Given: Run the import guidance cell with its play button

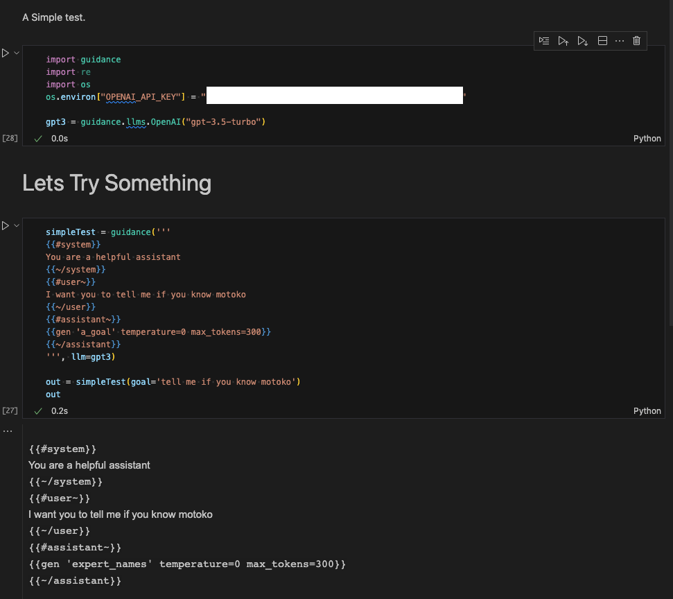Looking at the screenshot, I should 4,52.
